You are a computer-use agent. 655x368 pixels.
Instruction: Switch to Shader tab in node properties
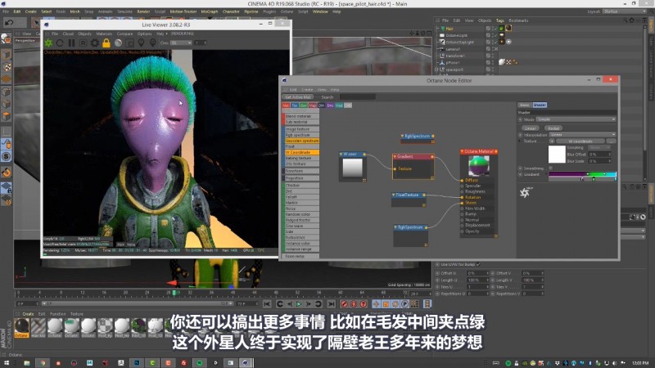540,105
